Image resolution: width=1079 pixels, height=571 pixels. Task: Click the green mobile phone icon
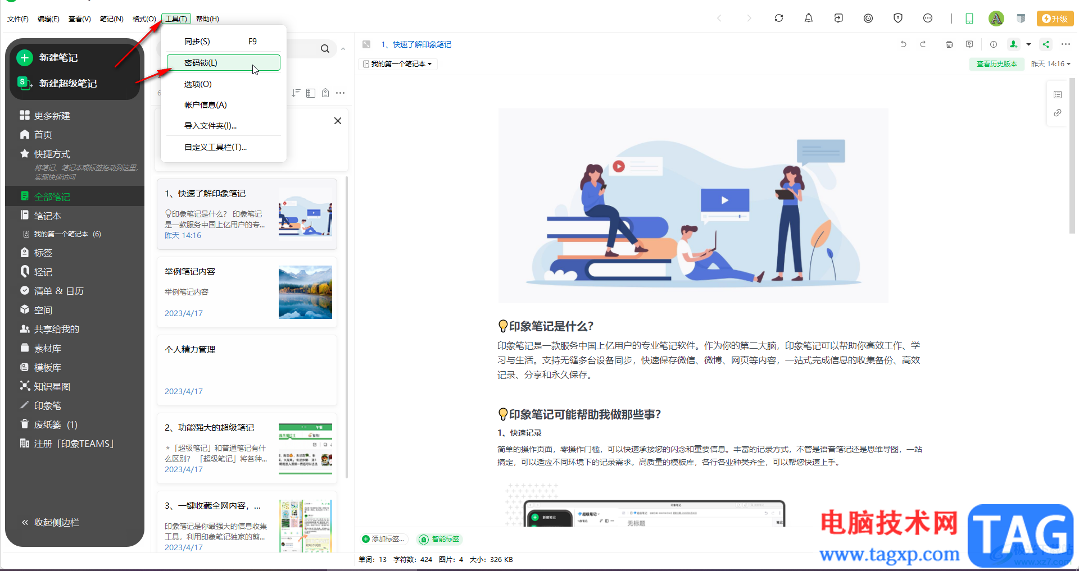(969, 19)
